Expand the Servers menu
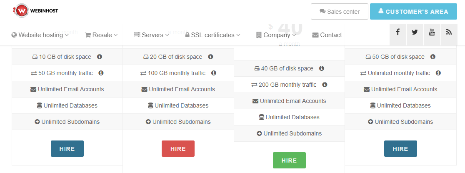This screenshot has width=465, height=173. (x=151, y=35)
